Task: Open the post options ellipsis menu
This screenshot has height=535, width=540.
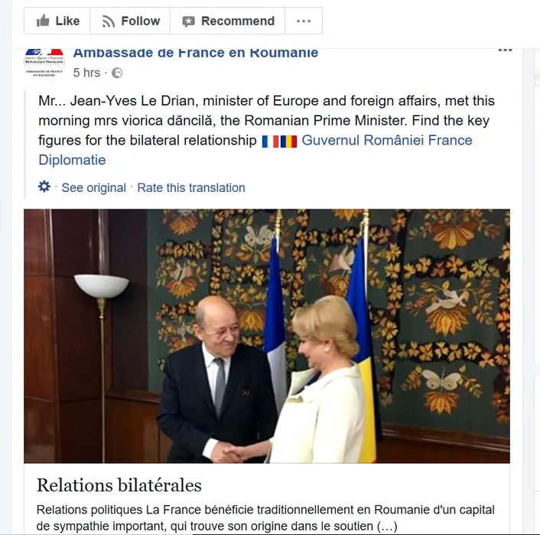Action: [x=505, y=50]
